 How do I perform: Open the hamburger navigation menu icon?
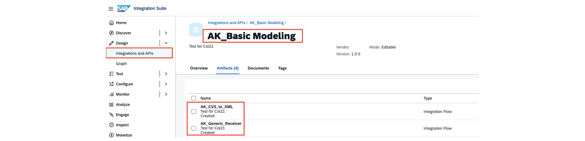[111, 9]
